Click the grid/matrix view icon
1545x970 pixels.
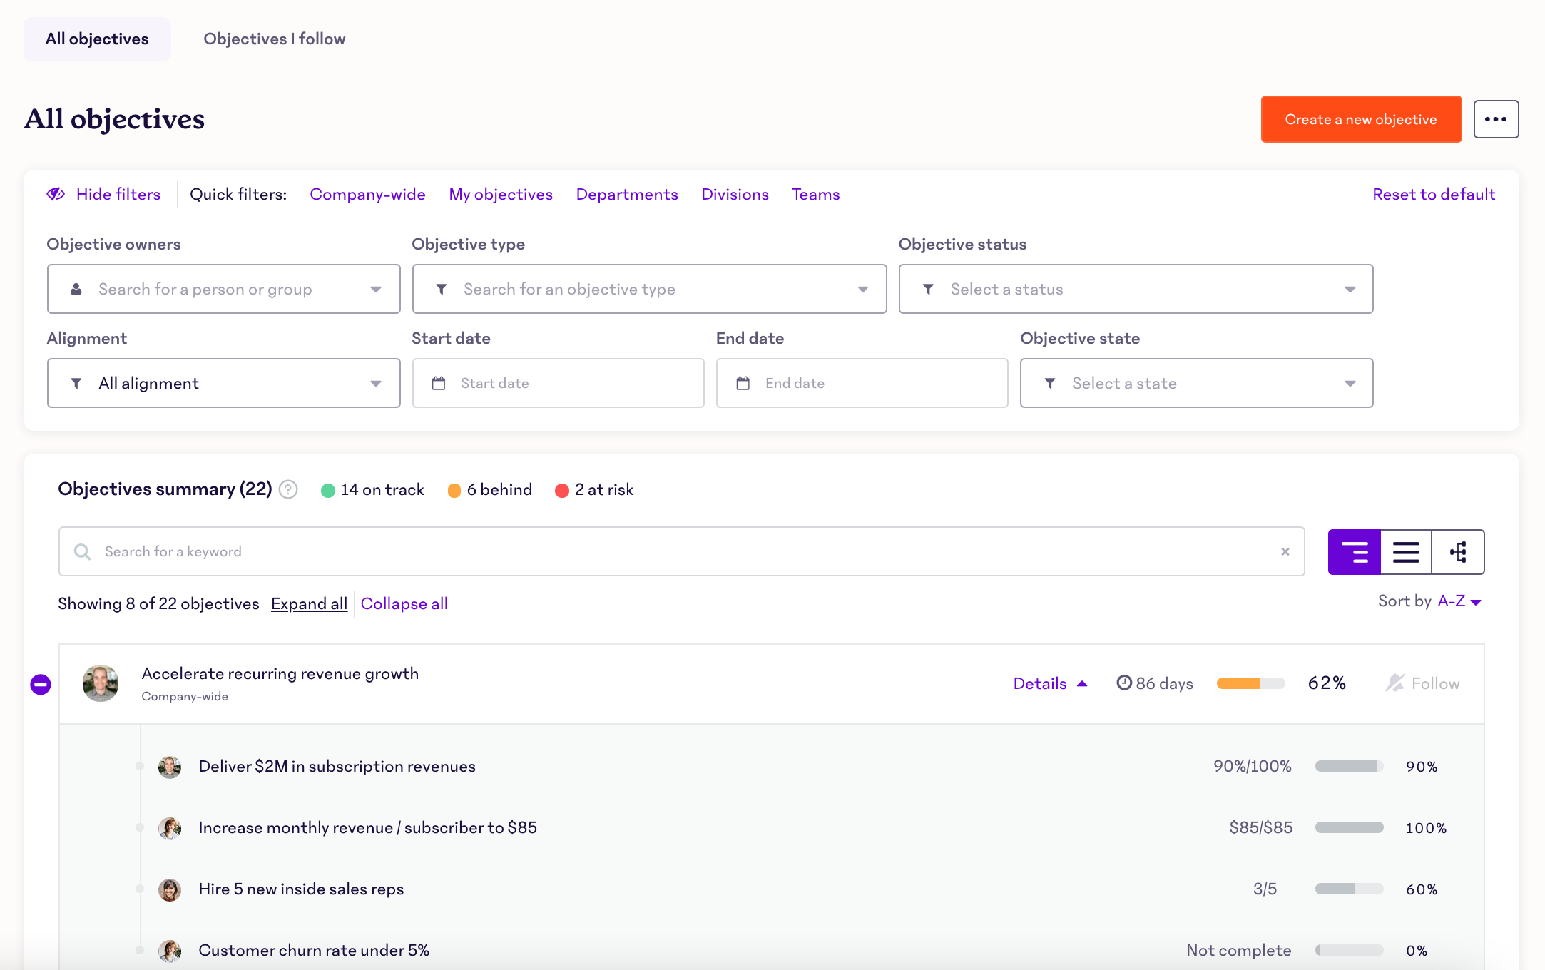point(1457,550)
